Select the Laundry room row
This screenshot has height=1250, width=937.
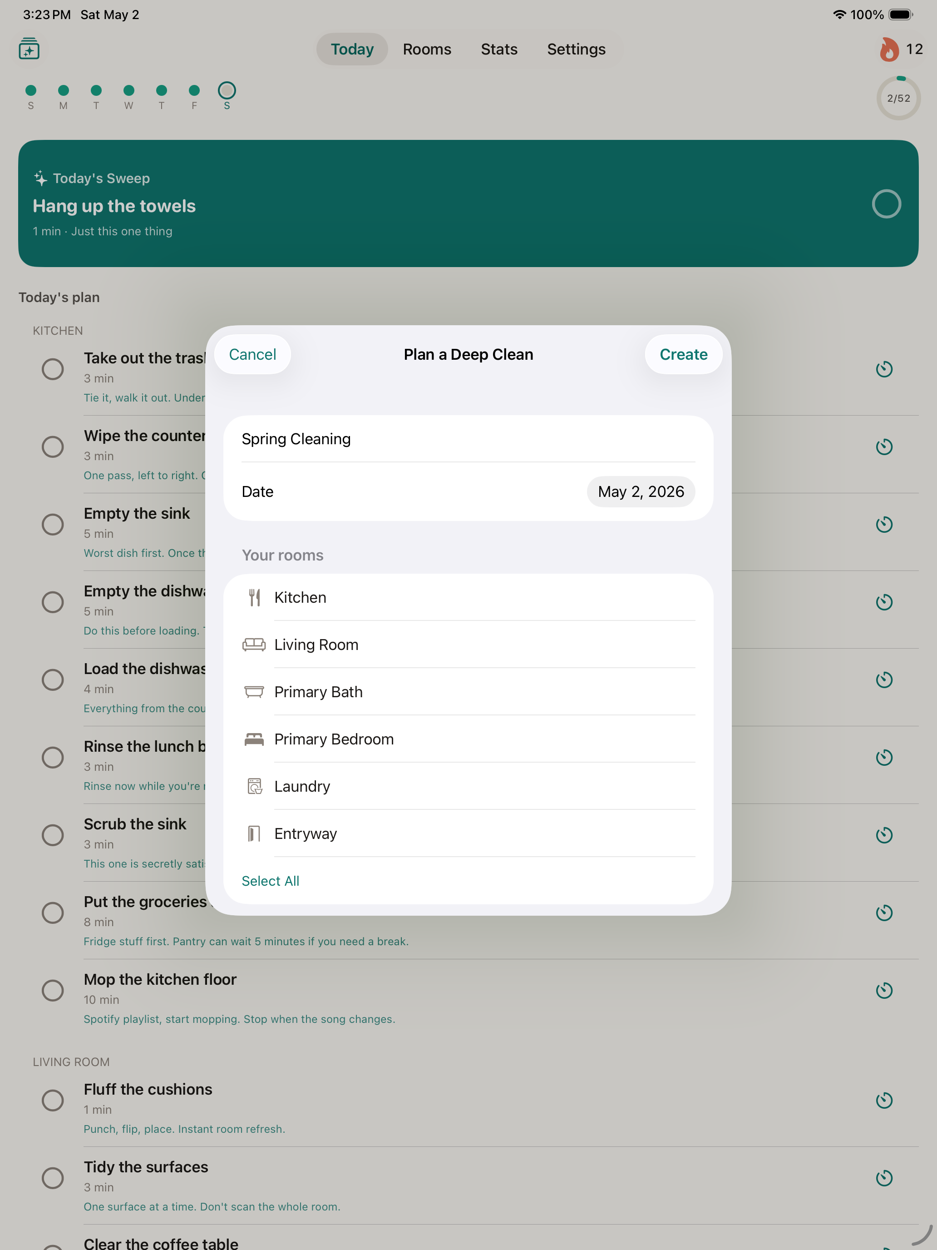[x=468, y=786]
